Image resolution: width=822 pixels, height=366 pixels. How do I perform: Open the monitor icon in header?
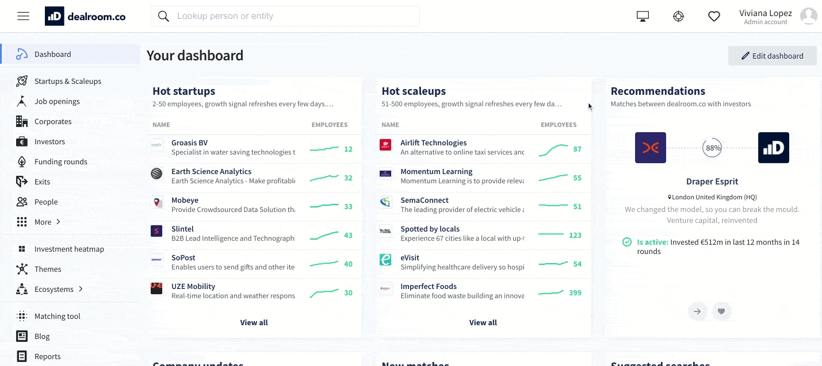[x=643, y=17]
